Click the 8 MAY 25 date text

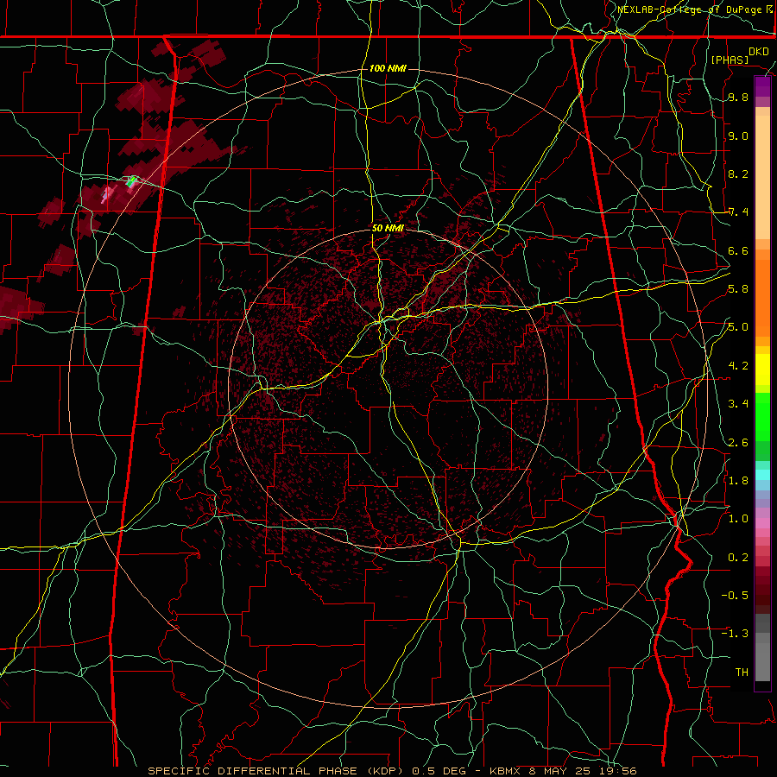pyautogui.click(x=561, y=771)
